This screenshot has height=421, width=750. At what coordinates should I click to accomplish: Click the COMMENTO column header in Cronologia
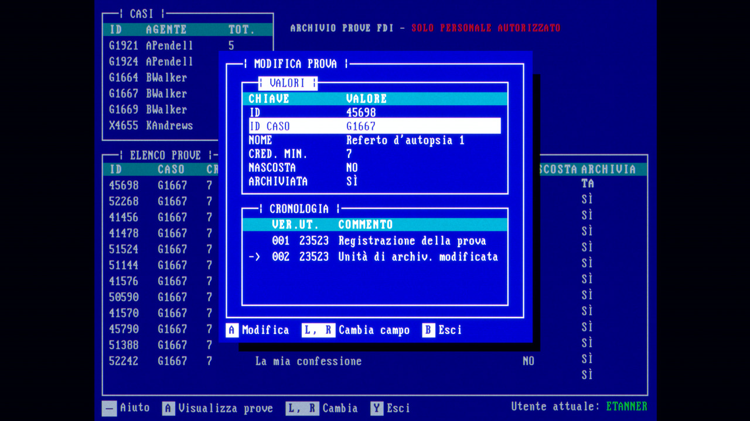(x=366, y=225)
